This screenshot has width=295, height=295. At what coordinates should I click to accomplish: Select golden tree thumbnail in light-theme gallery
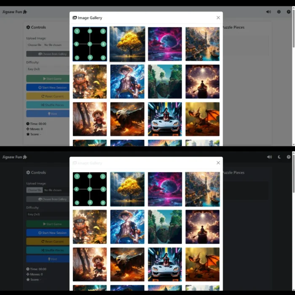(127, 44)
